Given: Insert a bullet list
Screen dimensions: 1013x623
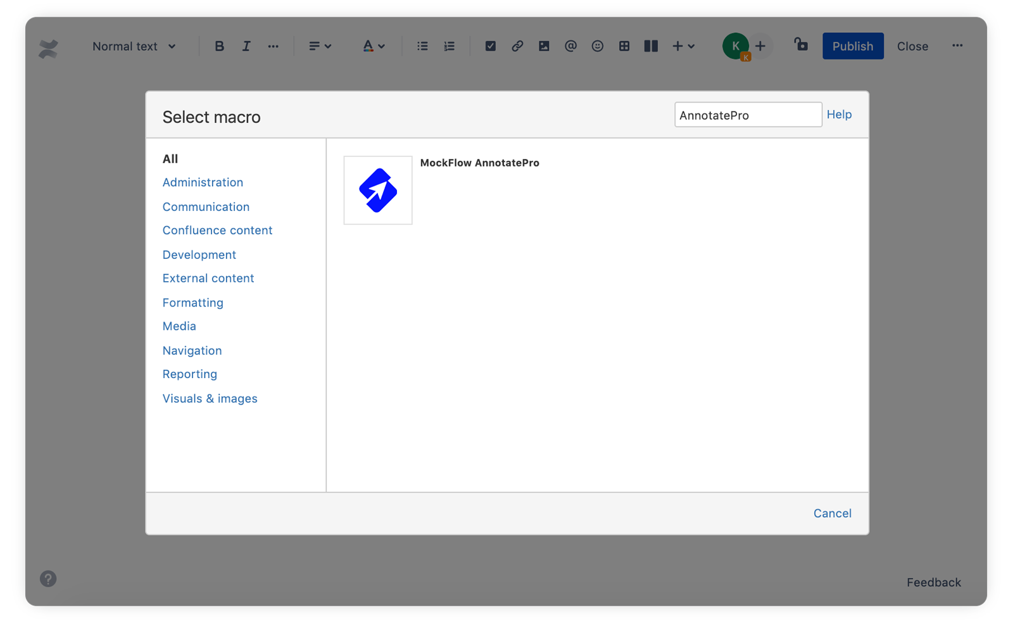Looking at the screenshot, I should pyautogui.click(x=422, y=46).
